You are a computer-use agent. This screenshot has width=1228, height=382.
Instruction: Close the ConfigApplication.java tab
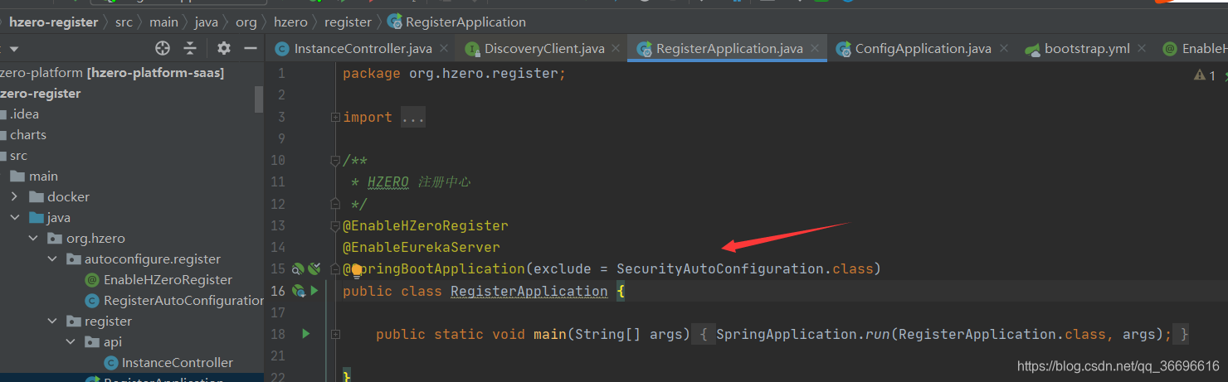coord(1003,49)
